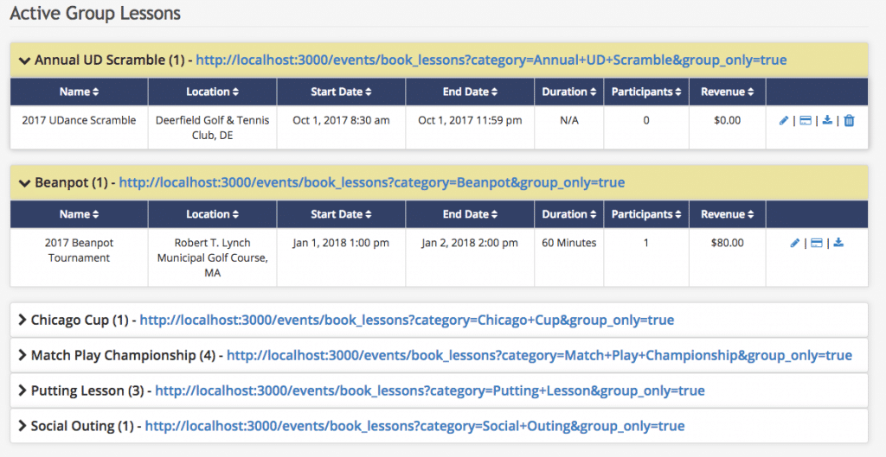The height and width of the screenshot is (457, 886).
Task: Sort Annual UD Scramble table by Revenue
Action: [727, 92]
